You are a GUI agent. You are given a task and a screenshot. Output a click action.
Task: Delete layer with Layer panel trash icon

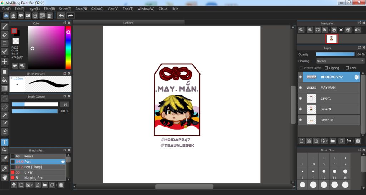[358, 141]
